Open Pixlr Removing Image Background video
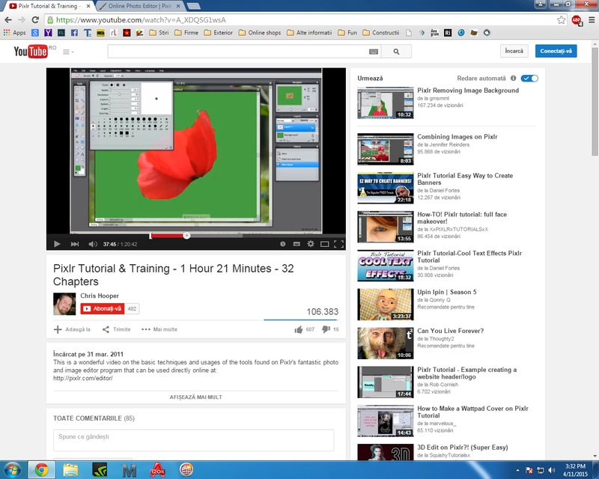The height and width of the screenshot is (479, 599). [468, 91]
